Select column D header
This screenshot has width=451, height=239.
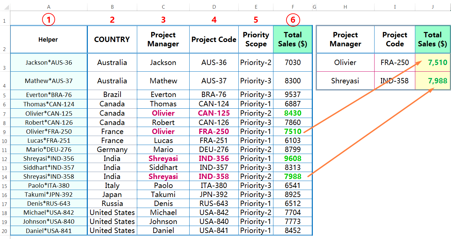tap(214, 7)
